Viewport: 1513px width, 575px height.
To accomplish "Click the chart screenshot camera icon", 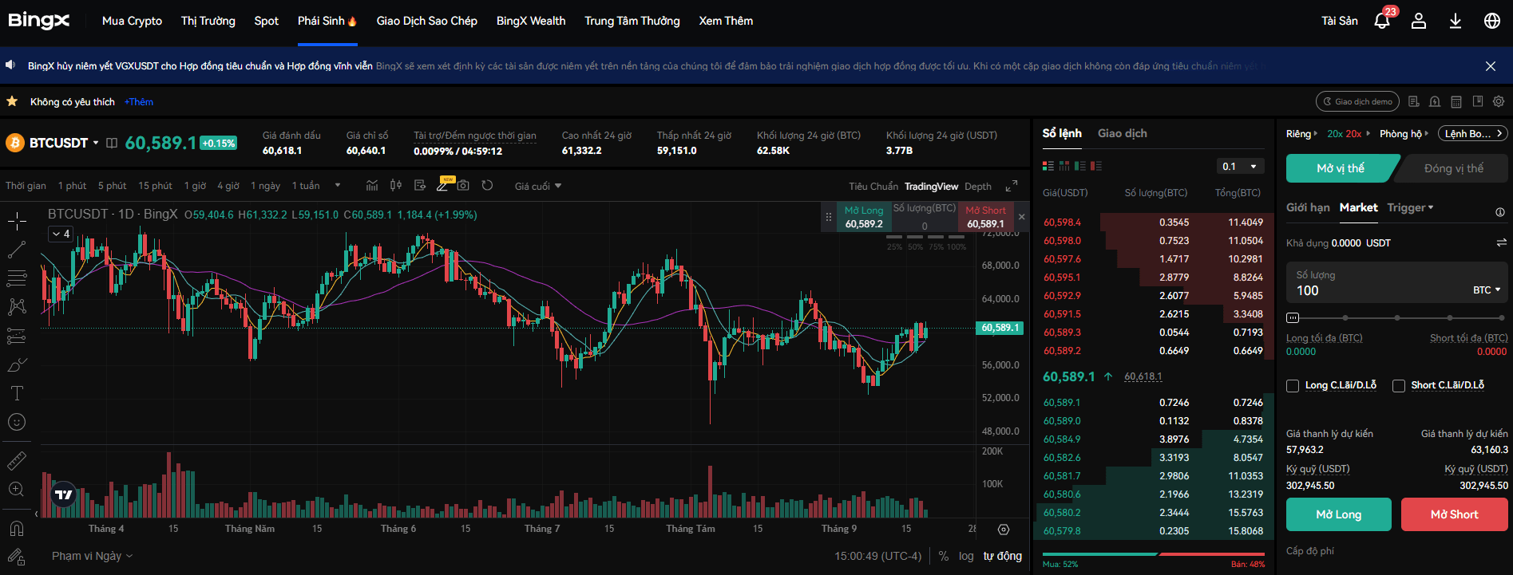I will point(464,186).
